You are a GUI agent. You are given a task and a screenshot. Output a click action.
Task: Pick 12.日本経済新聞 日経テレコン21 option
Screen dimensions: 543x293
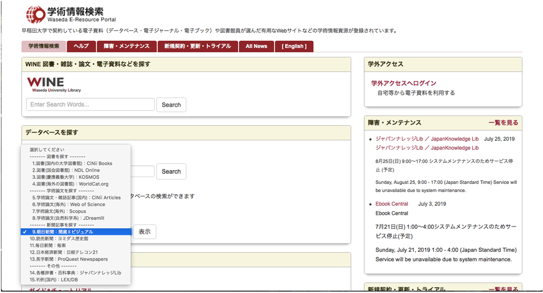point(76,252)
